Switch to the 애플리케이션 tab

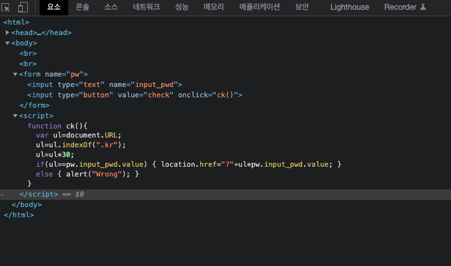pos(259,7)
